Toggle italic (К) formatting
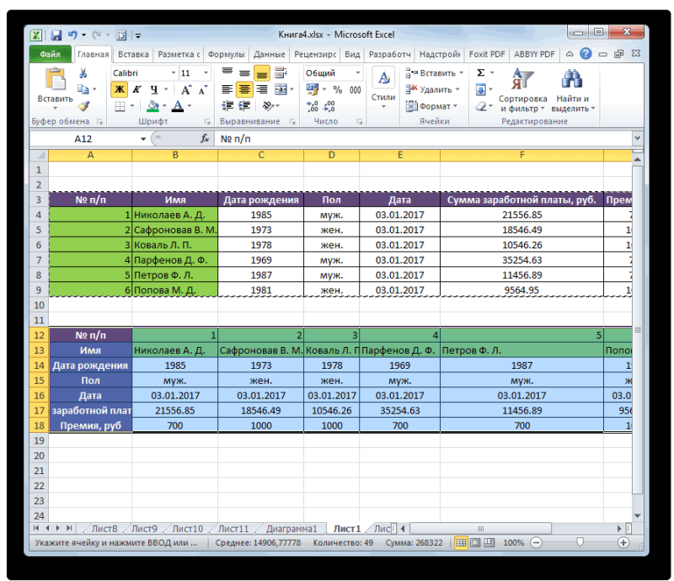 [136, 89]
